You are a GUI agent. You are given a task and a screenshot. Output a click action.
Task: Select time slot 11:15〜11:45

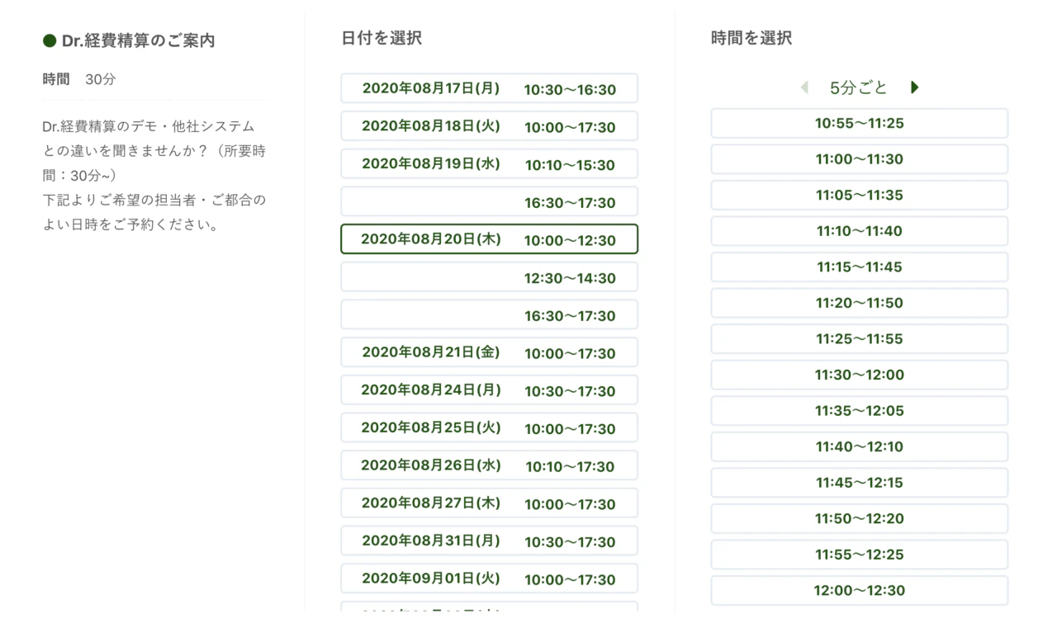coord(859,267)
